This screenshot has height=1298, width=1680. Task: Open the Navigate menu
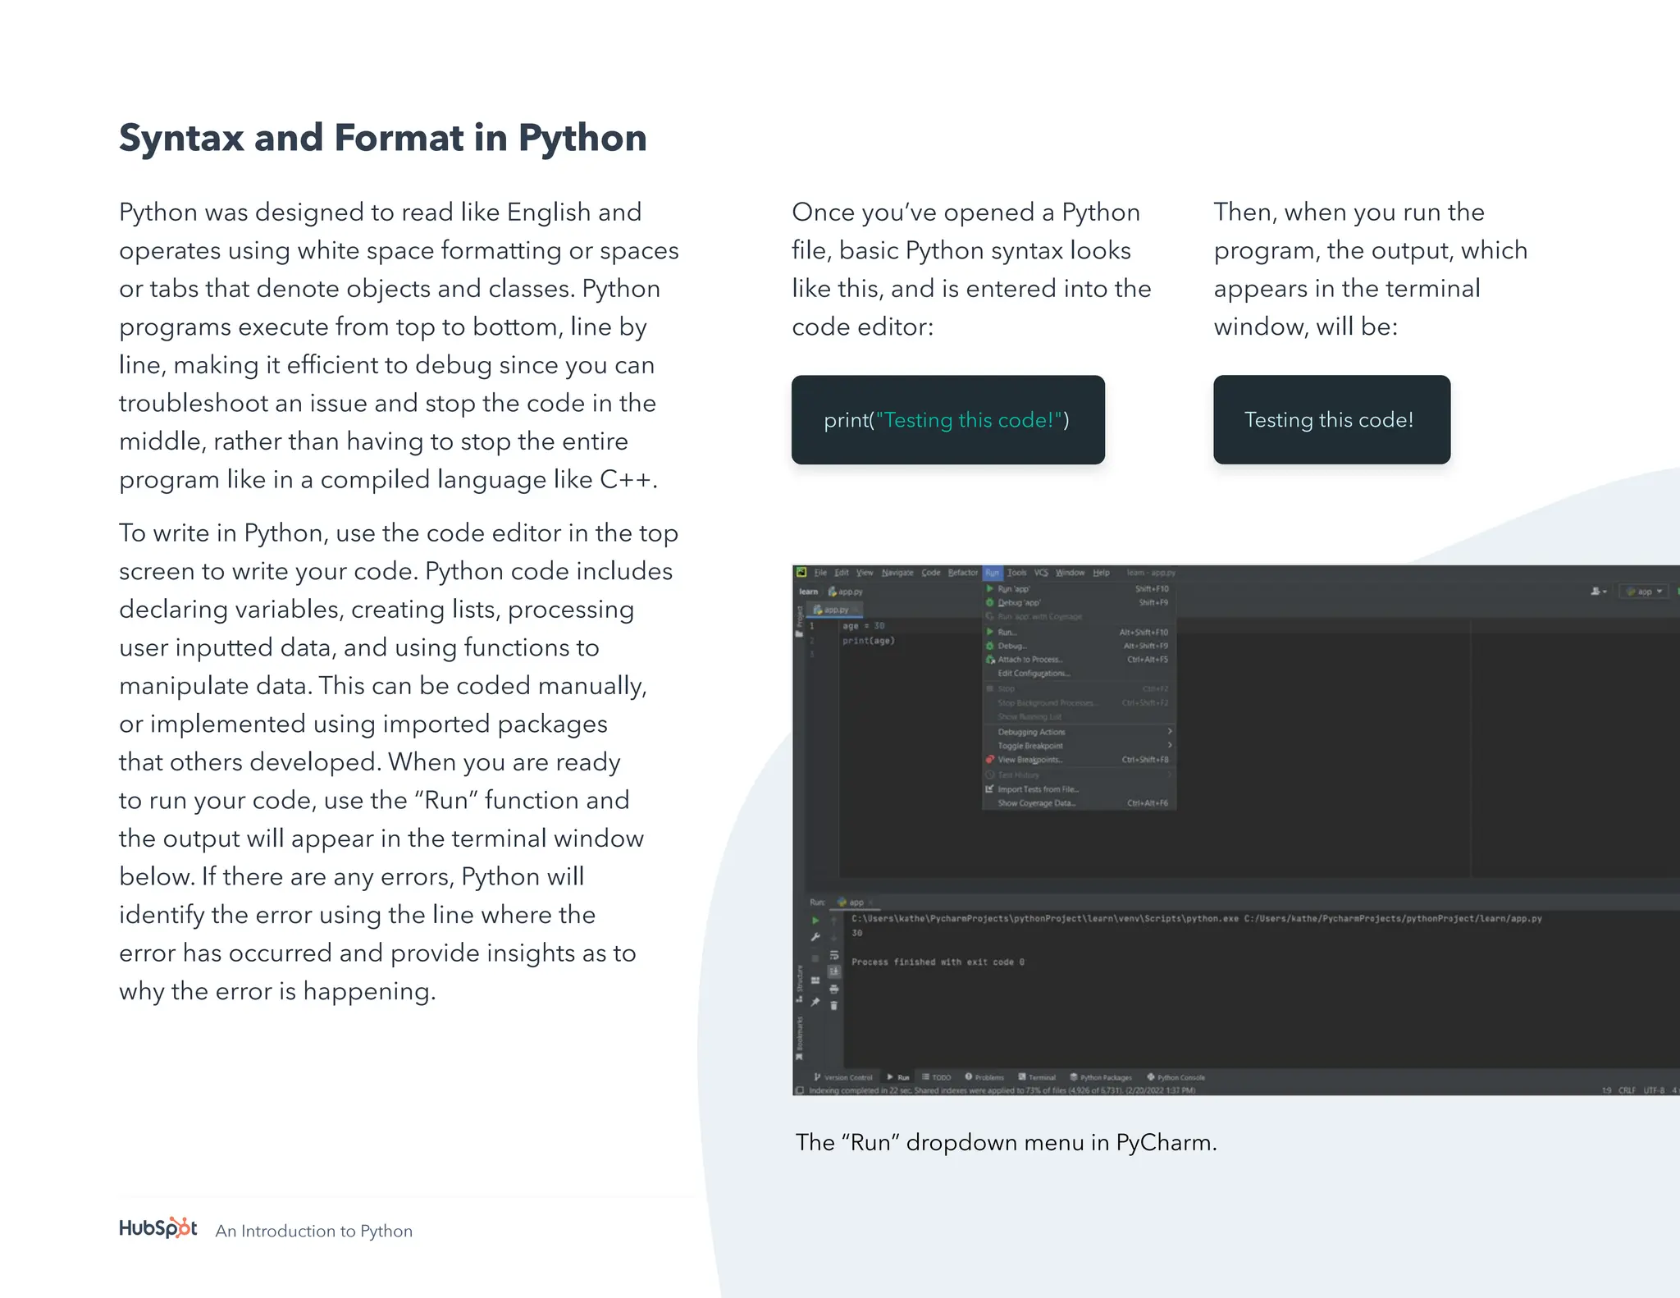pyautogui.click(x=897, y=573)
